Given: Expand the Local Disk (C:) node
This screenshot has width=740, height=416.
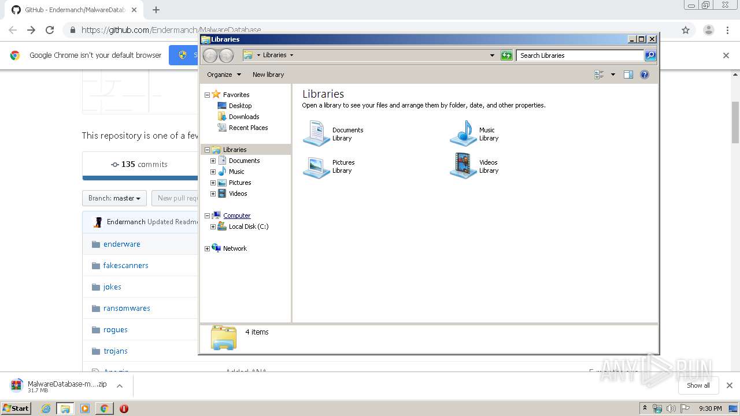Looking at the screenshot, I should (213, 226).
